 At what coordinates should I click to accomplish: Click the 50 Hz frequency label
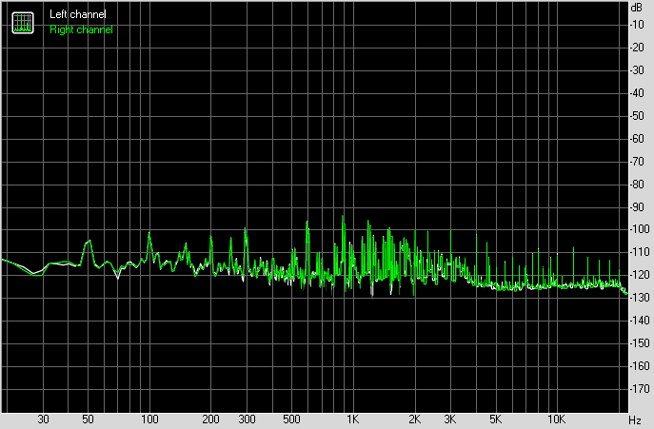88,419
